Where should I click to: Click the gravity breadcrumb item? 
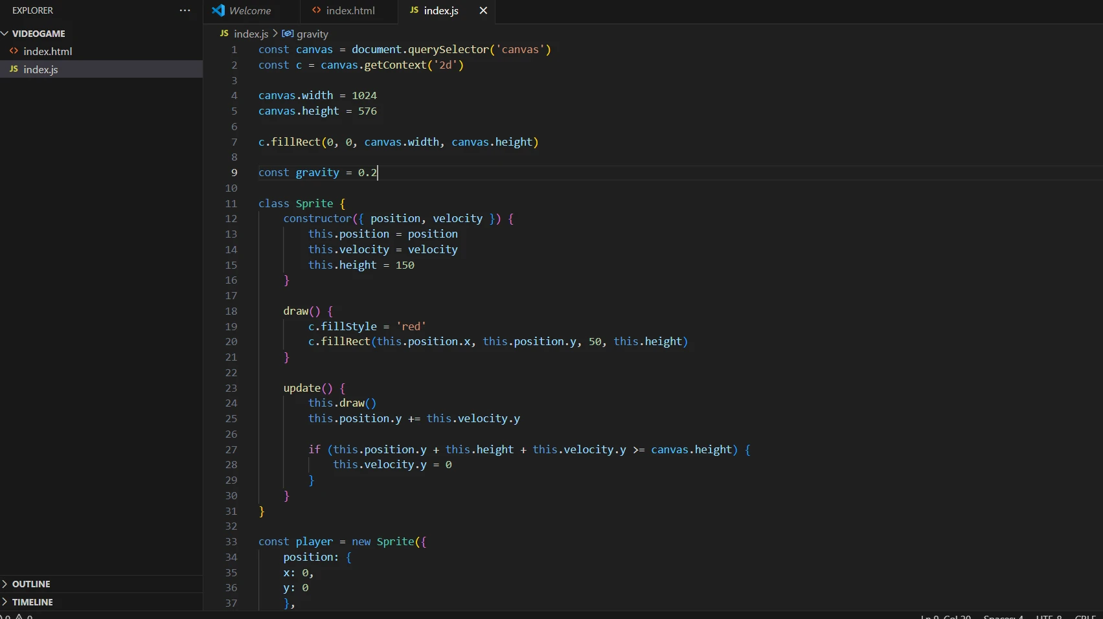coord(313,34)
